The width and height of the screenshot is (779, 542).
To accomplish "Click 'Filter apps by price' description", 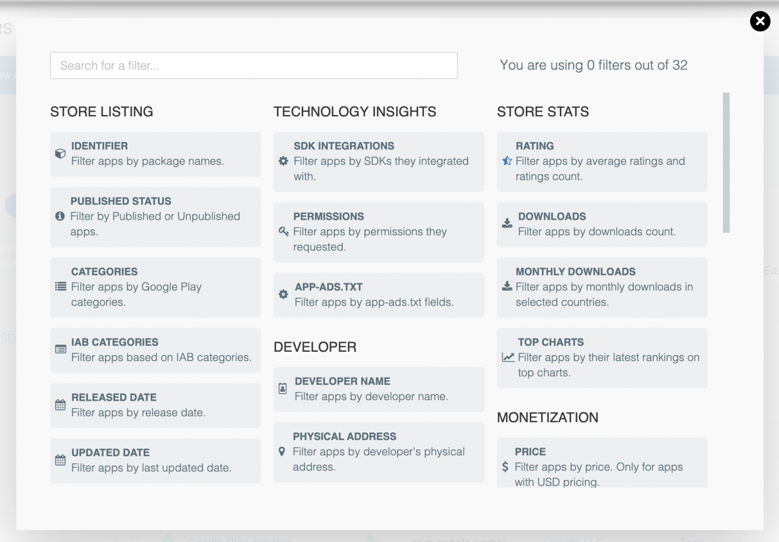I will point(599,474).
